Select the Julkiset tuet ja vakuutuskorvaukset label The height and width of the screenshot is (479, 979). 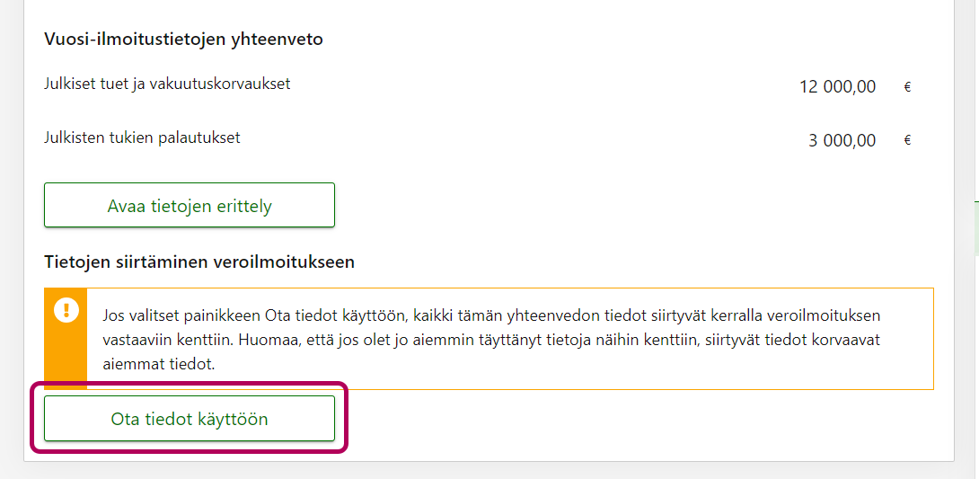coord(167,84)
